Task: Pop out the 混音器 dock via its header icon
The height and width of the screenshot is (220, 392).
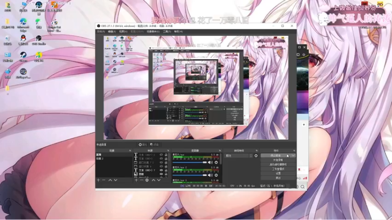Action: tap(220, 151)
